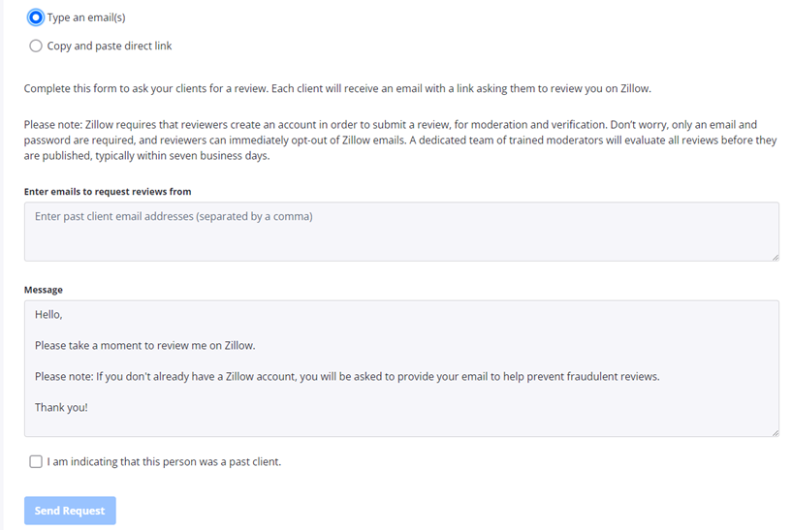
Task: Click the "Complete this form to ask" instruction paragraph
Action: [x=337, y=88]
